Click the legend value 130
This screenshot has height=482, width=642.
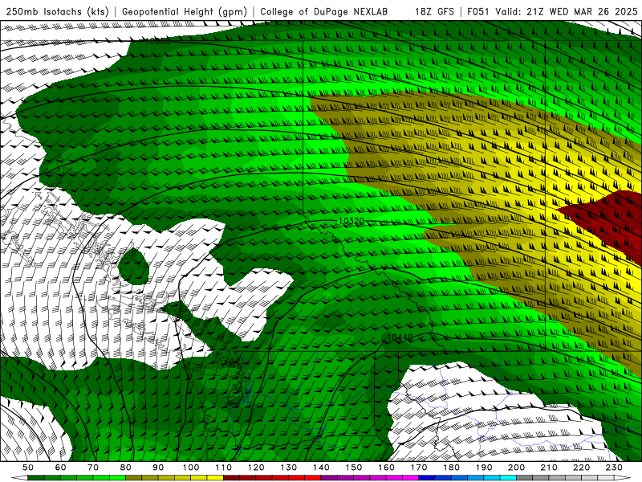click(289, 468)
